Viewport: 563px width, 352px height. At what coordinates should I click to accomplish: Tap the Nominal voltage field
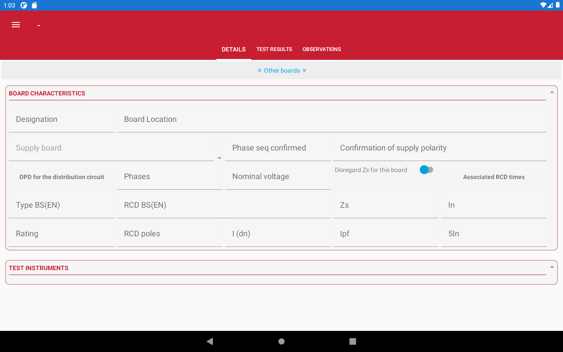(278, 177)
